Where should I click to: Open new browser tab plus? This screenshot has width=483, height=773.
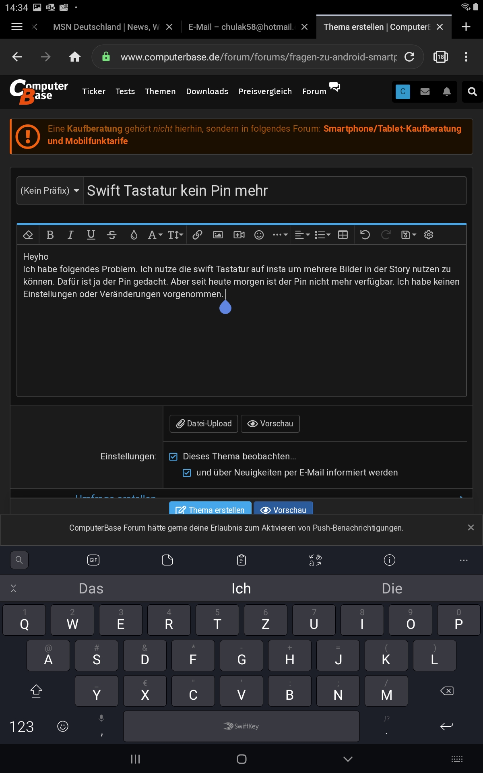pyautogui.click(x=466, y=27)
